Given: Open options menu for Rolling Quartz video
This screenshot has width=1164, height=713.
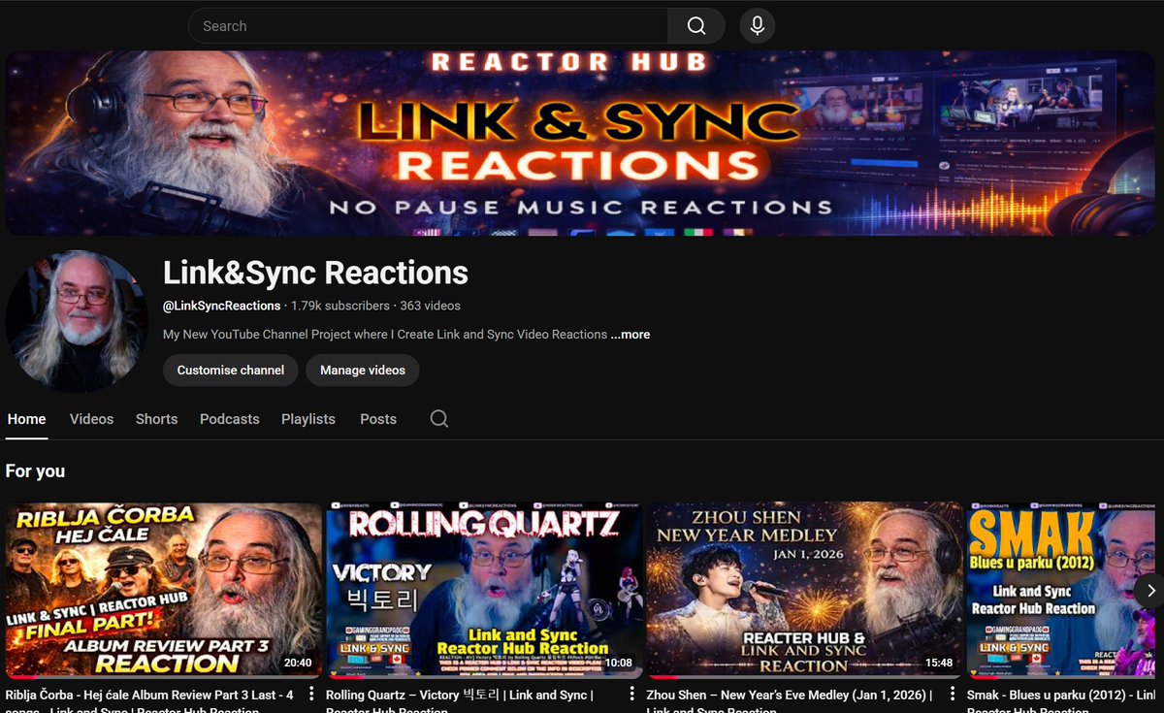Looking at the screenshot, I should pos(631,695).
